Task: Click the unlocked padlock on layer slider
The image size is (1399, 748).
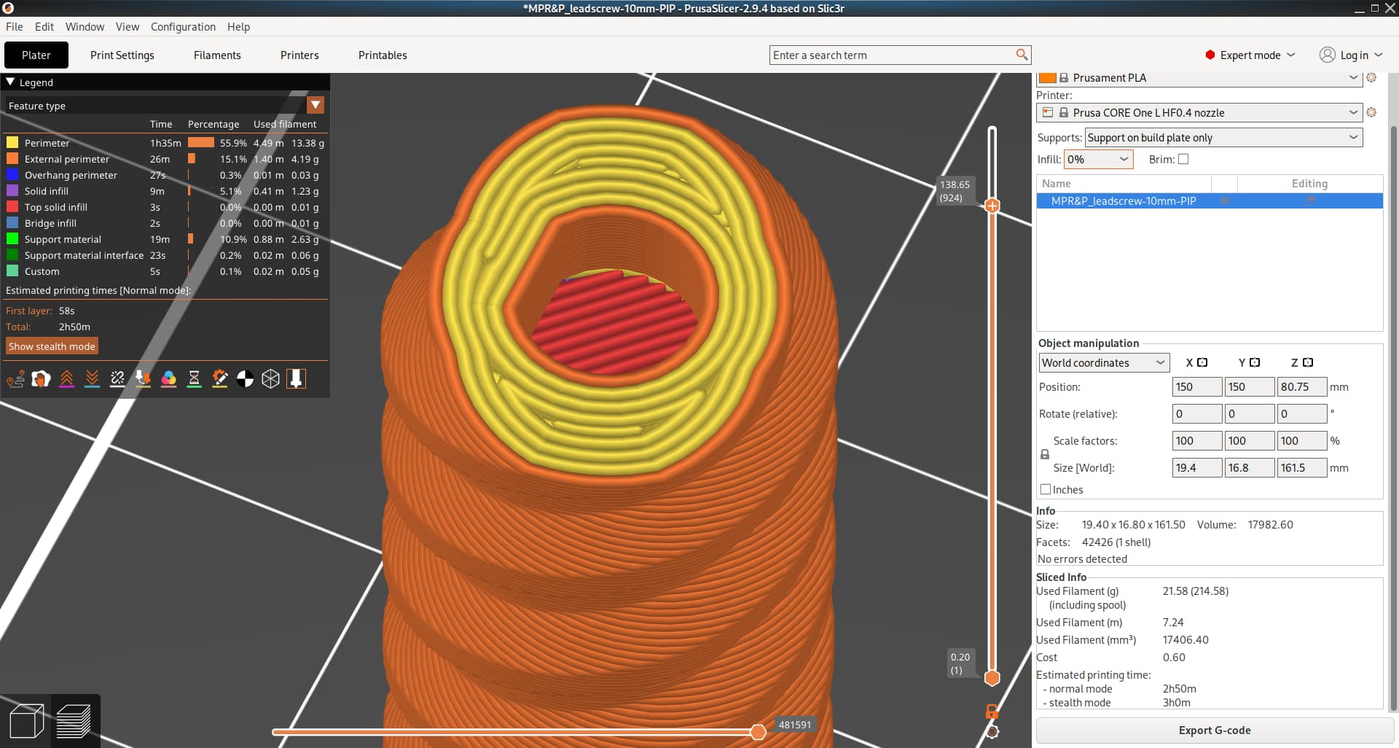Action: (x=992, y=711)
